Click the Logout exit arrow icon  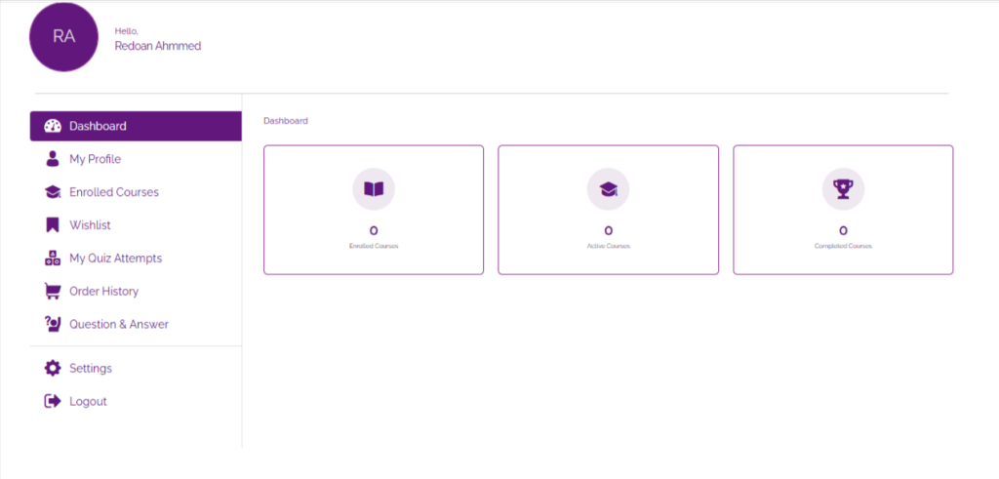(53, 401)
